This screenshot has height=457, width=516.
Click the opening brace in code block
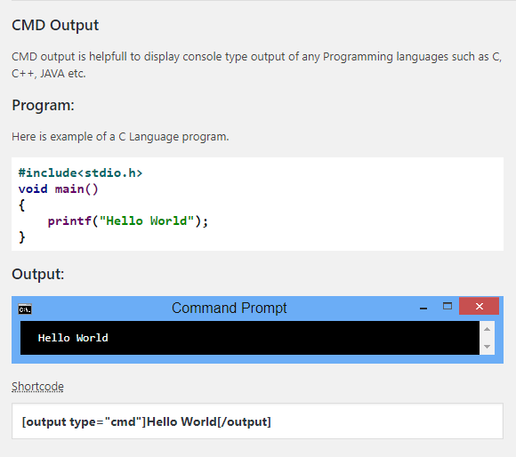click(x=21, y=205)
